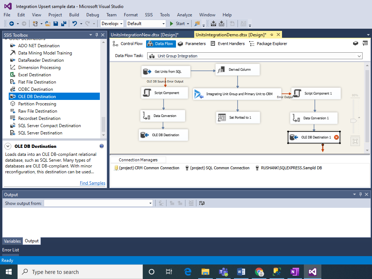
Task: Open the toolbox item help question-mark icon
Action: (102, 146)
